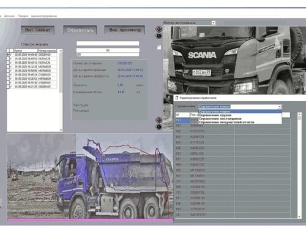Click the small white square icon beside the photo
306x233 pixels.
pos(159,47)
